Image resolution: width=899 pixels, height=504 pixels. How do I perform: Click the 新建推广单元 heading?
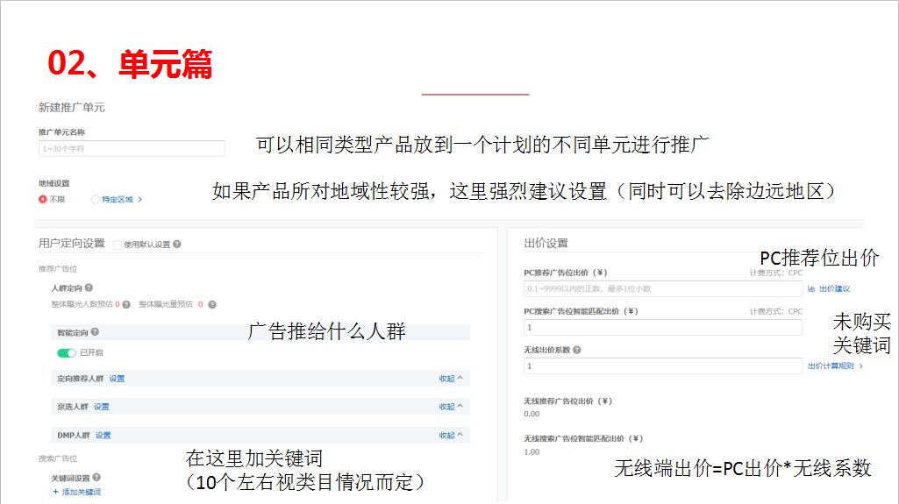[x=72, y=107]
